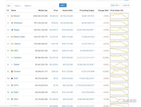Image resolution: width=141 pixels, height=107 pixels.
Task: Open the USD currency dropdown
Action: coord(63,5)
